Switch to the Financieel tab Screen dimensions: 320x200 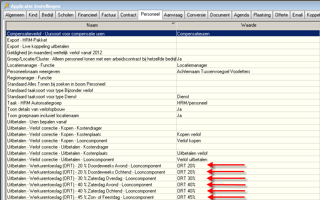coord(87,15)
